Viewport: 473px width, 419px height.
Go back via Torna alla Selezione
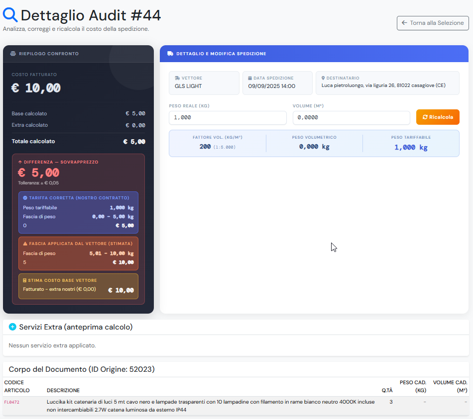pyautogui.click(x=433, y=23)
